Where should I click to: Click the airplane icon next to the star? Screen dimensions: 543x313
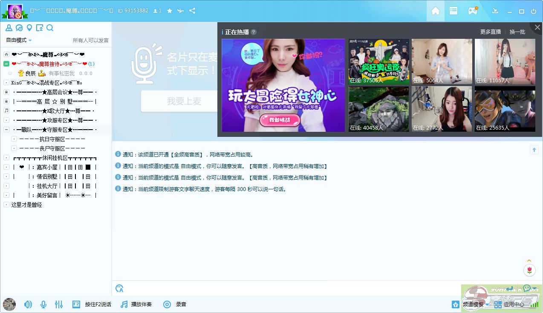click(x=181, y=11)
